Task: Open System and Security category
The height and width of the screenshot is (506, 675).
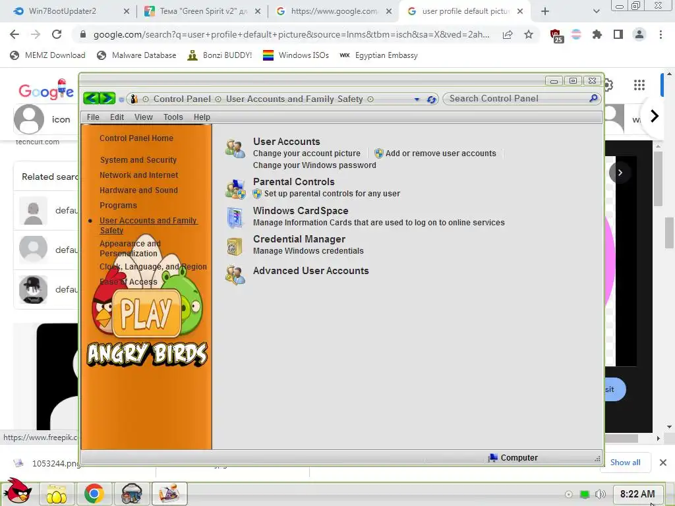Action: 138,160
